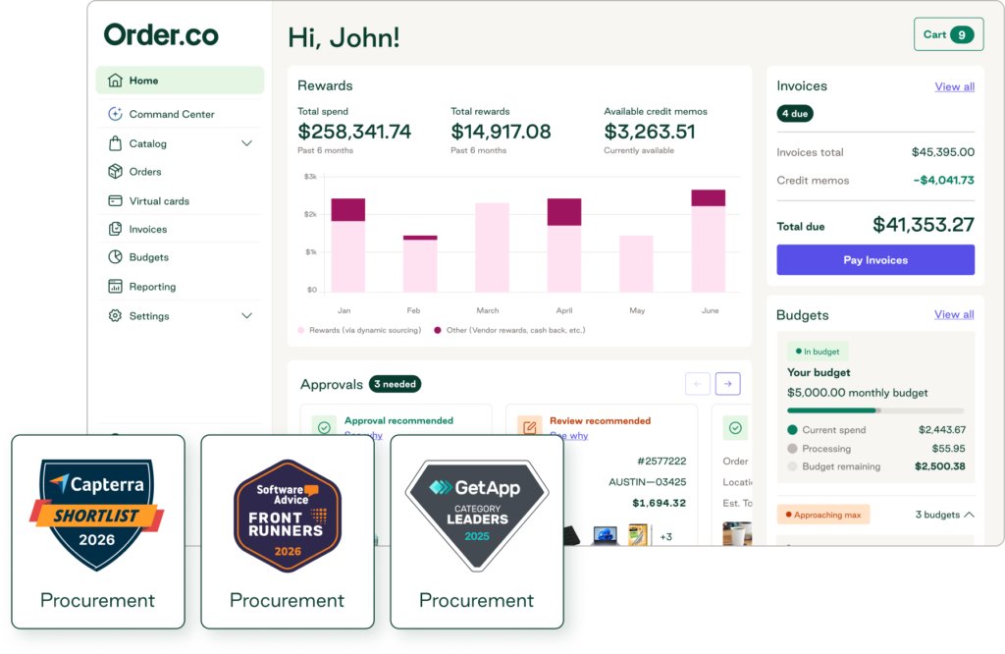Click the Jan bar in rewards chart
The width and height of the screenshot is (1005, 654).
coord(348,245)
